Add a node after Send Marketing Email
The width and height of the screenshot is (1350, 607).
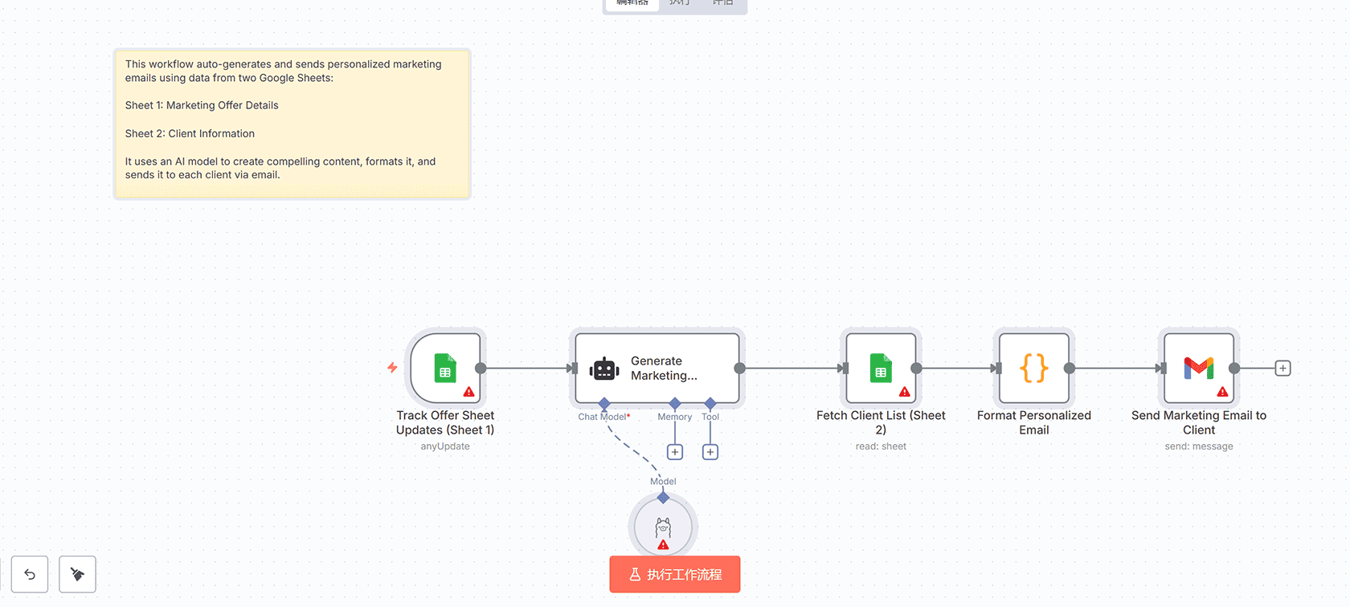click(x=1283, y=369)
